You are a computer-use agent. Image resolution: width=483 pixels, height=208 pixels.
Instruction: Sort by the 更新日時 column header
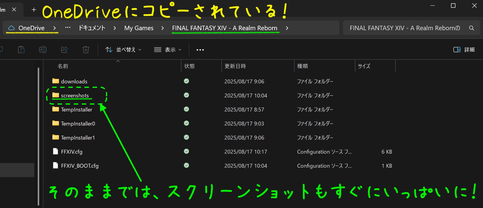235,66
